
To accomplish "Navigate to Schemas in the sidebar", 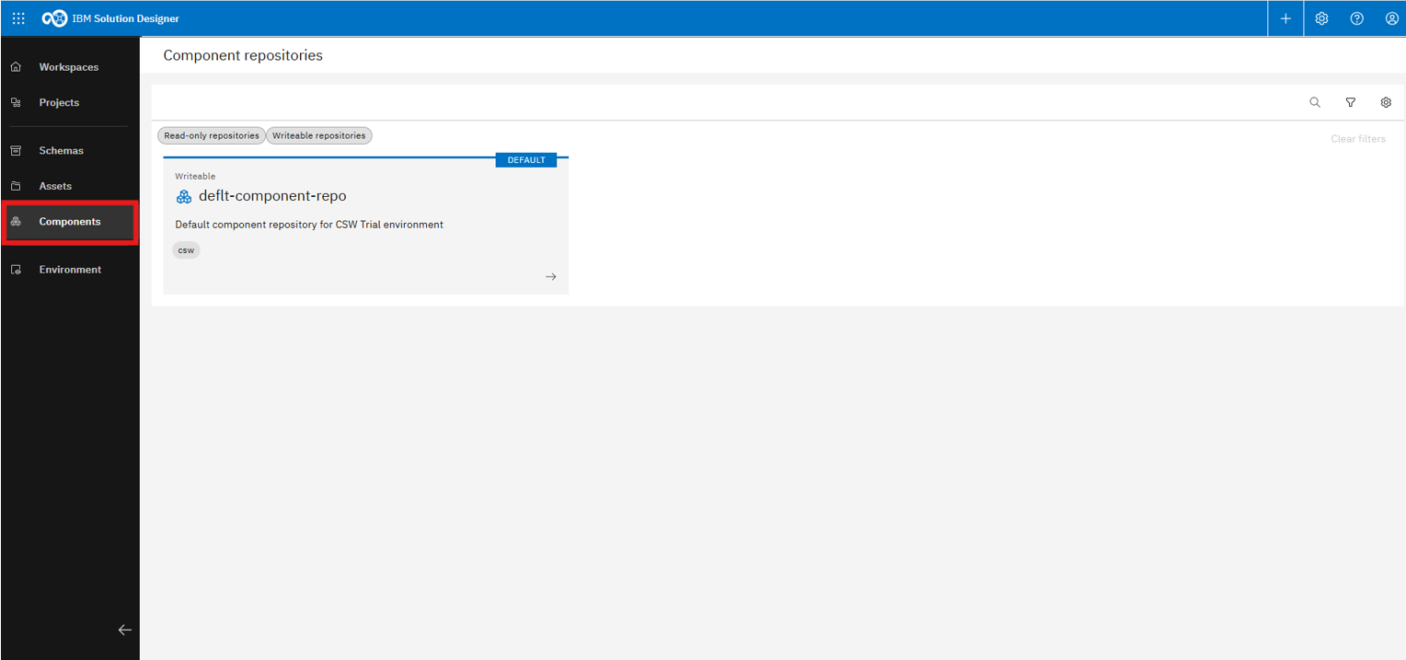I will click(61, 150).
